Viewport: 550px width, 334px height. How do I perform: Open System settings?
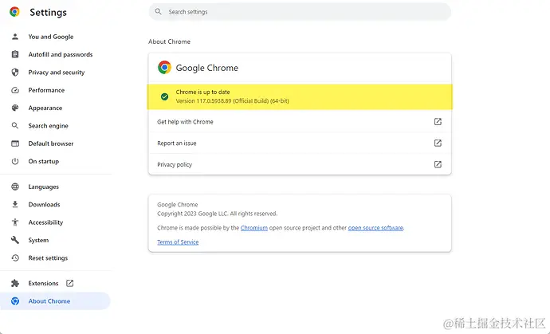[38, 240]
